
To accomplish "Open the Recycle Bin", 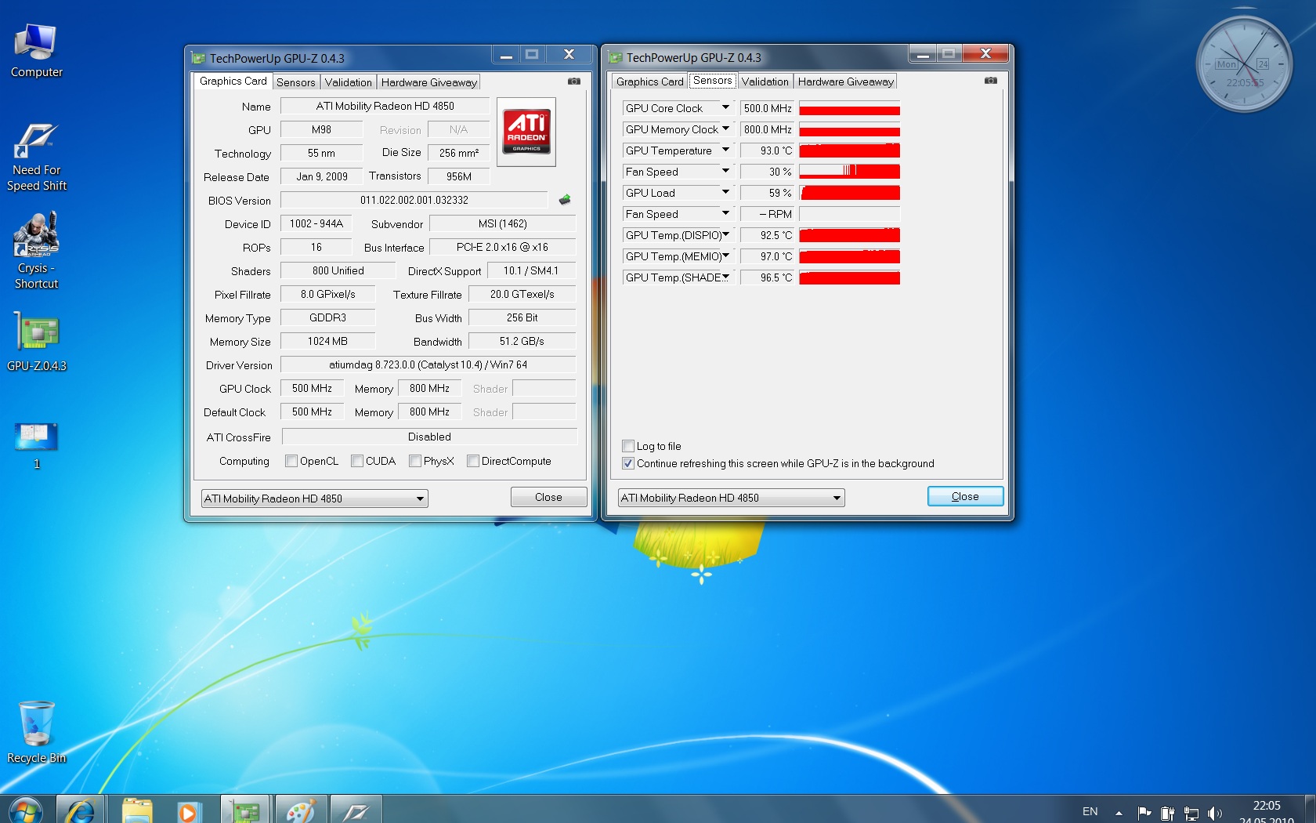I will point(36,731).
